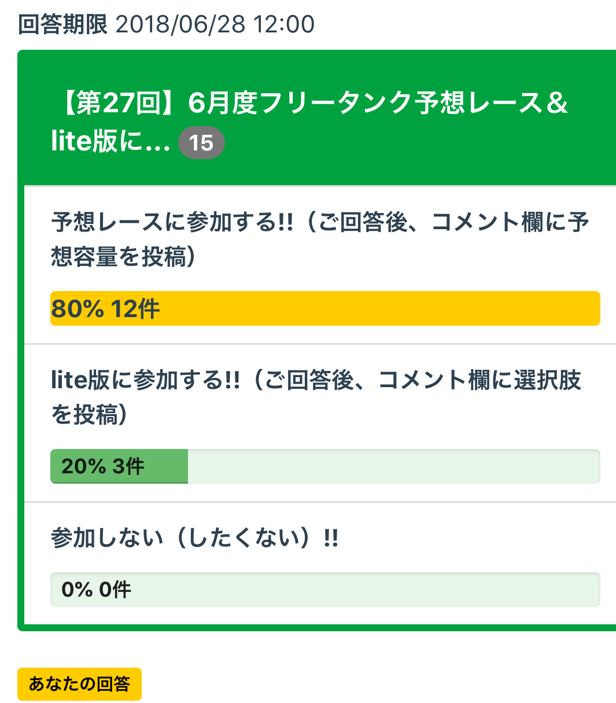Click the 想容量を投稿） text line
Screen dimensions: 616x703
(124, 257)
